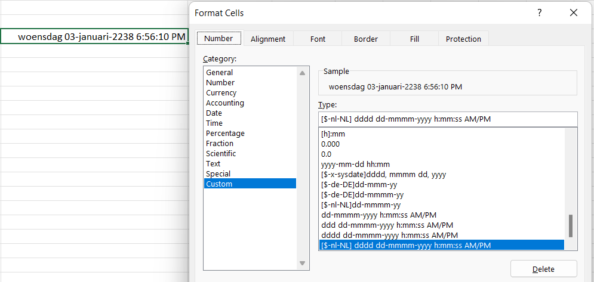
Task: Select the Fill tab
Action: pyautogui.click(x=414, y=39)
